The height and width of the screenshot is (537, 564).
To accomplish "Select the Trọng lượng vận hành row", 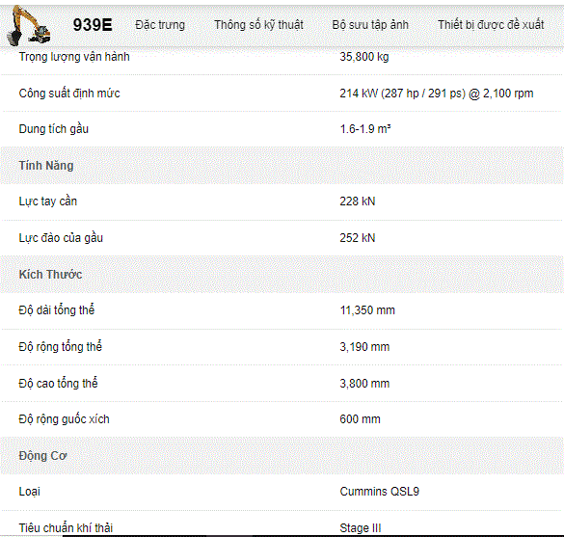I will click(x=282, y=57).
